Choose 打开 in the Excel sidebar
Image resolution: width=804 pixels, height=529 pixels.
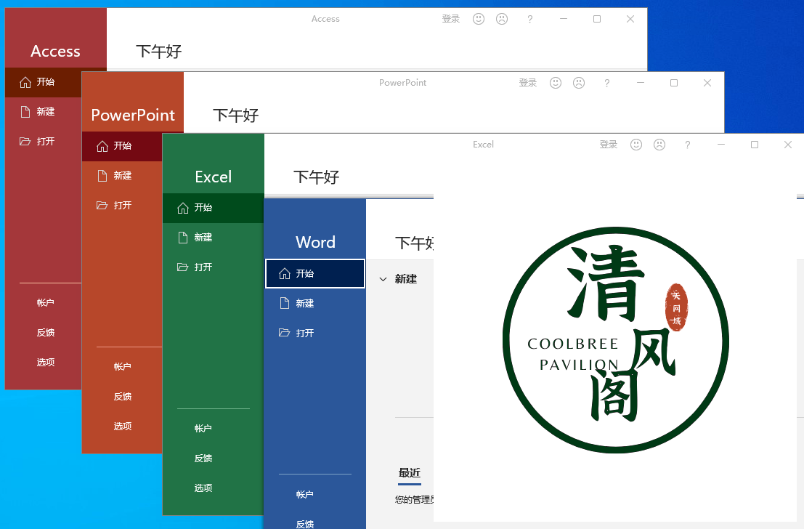(x=214, y=267)
